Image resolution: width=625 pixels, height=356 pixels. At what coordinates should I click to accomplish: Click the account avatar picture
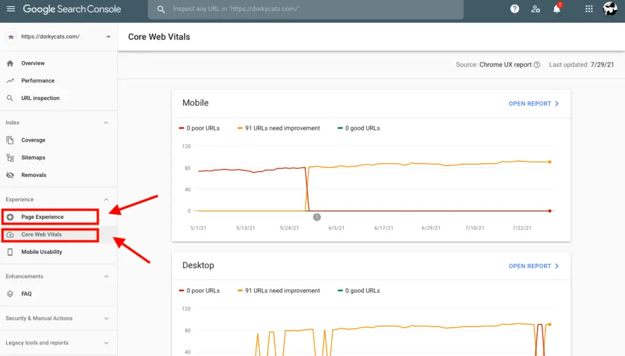click(x=610, y=9)
